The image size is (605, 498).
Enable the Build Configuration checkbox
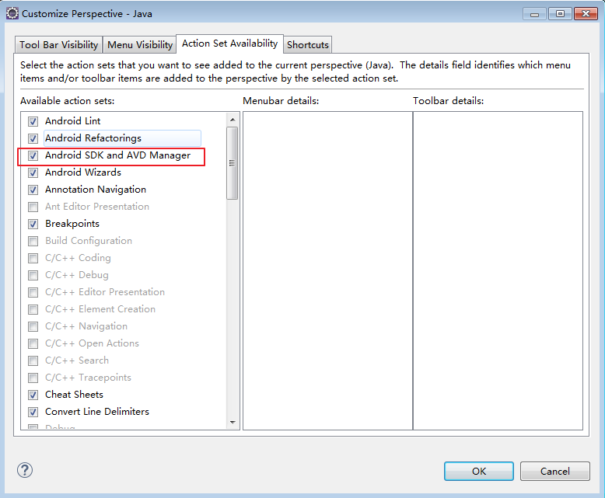tap(33, 242)
